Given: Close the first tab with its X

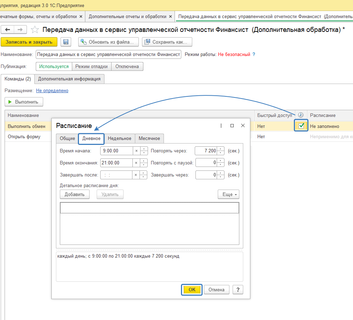Looking at the screenshot, I should [81, 16].
